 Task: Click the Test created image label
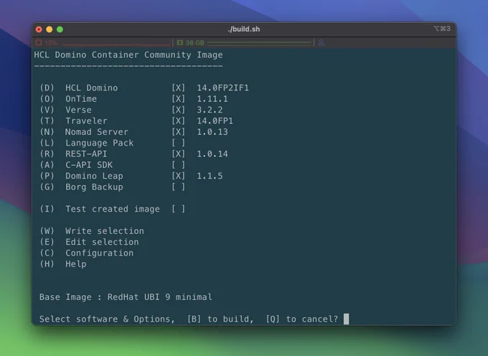coord(113,209)
